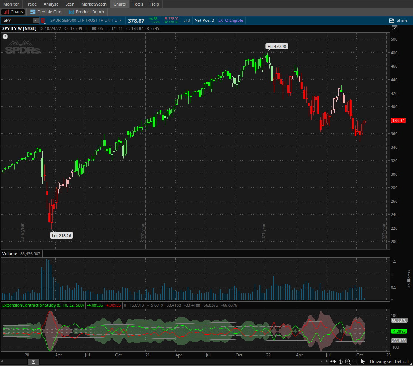Click the 66.8376 study axis bubble

click(399, 320)
